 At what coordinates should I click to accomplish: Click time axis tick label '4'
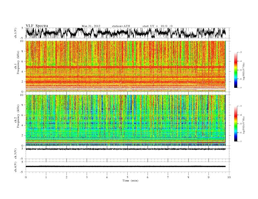tap(107, 177)
